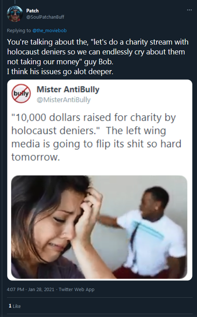The width and height of the screenshot is (197, 317).
Task: View the GIF in the quoted tweet
Action: [99, 227]
